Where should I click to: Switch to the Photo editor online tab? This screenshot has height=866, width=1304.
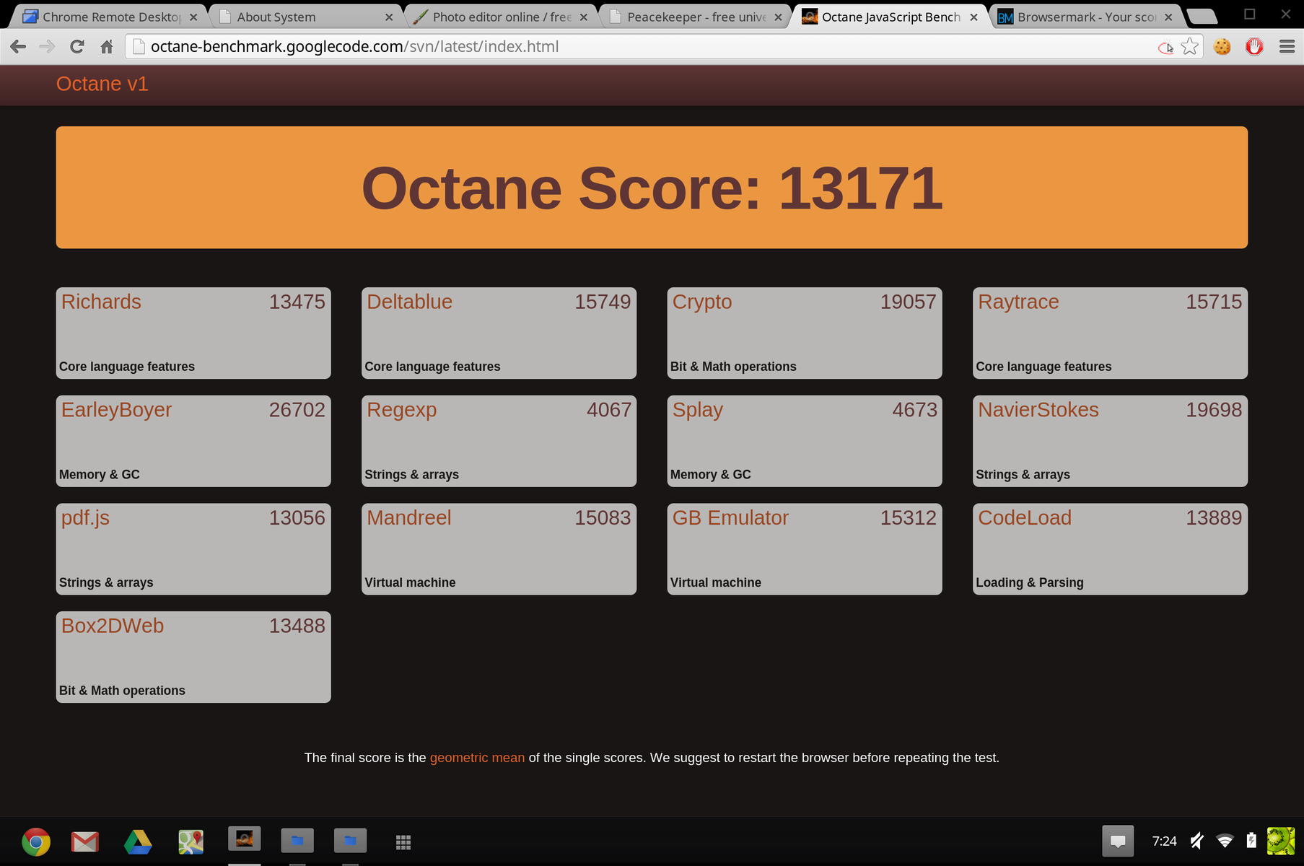(502, 17)
